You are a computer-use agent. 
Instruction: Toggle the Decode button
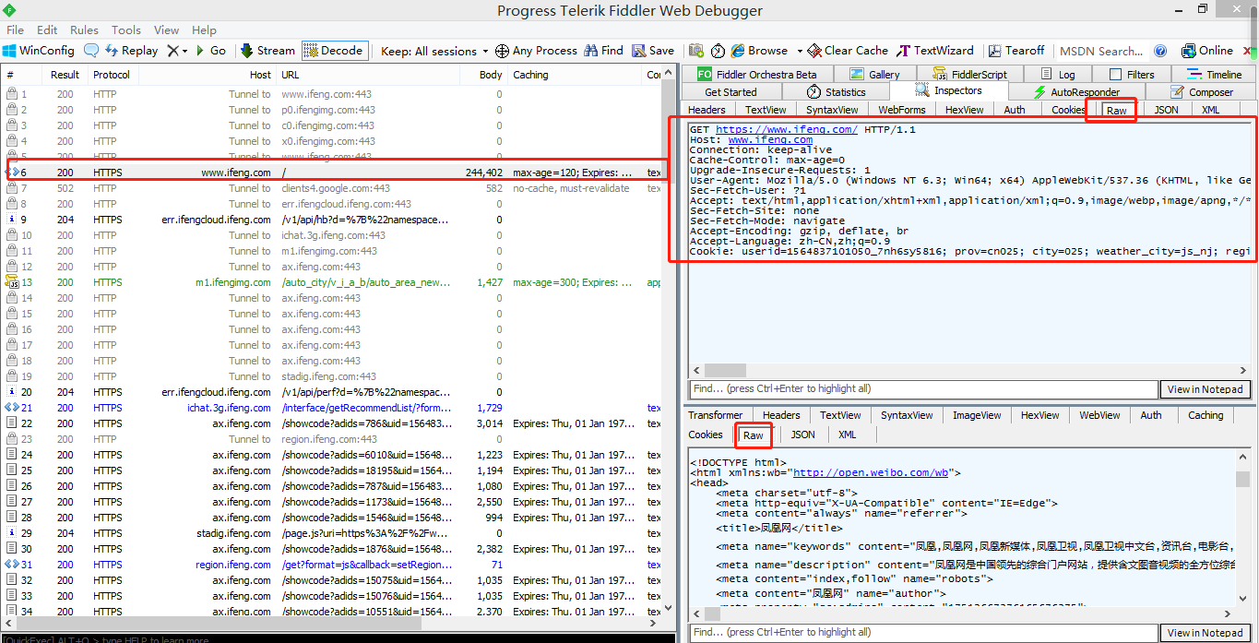click(x=334, y=51)
